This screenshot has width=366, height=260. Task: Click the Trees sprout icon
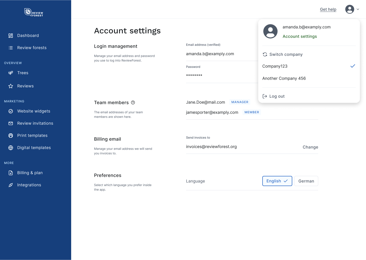(x=11, y=73)
